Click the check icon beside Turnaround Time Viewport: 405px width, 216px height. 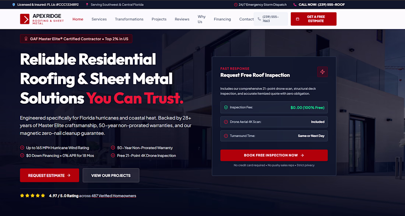tap(226, 136)
